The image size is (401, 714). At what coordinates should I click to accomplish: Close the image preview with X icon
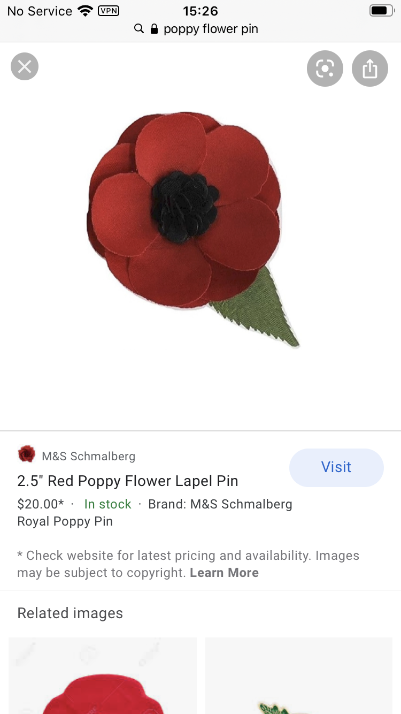tap(25, 67)
